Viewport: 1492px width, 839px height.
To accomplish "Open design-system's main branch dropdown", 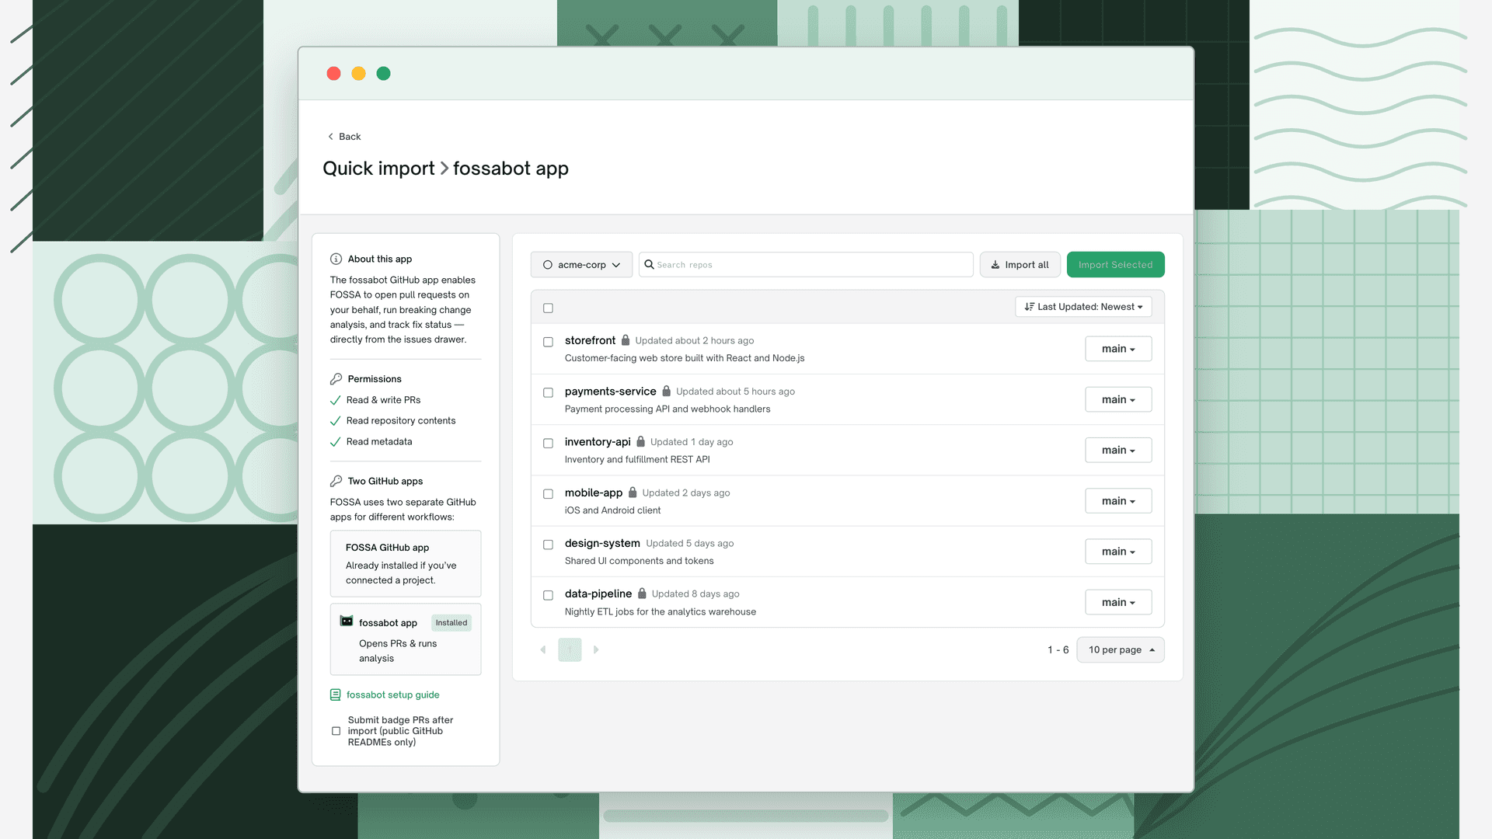I will [1118, 552].
